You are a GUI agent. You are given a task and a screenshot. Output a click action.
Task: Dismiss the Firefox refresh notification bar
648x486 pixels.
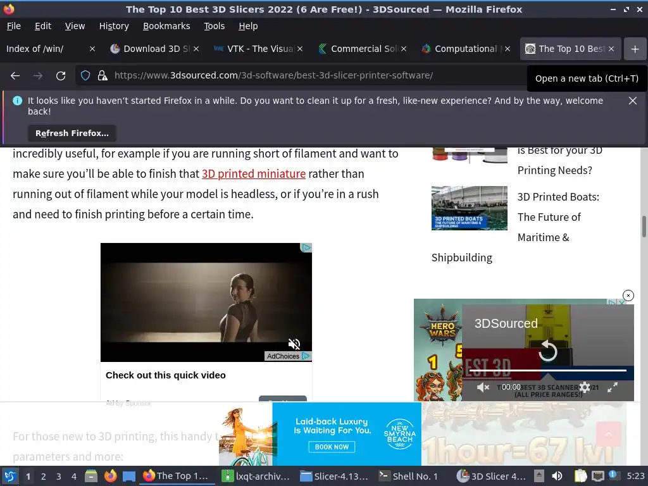[x=632, y=101]
